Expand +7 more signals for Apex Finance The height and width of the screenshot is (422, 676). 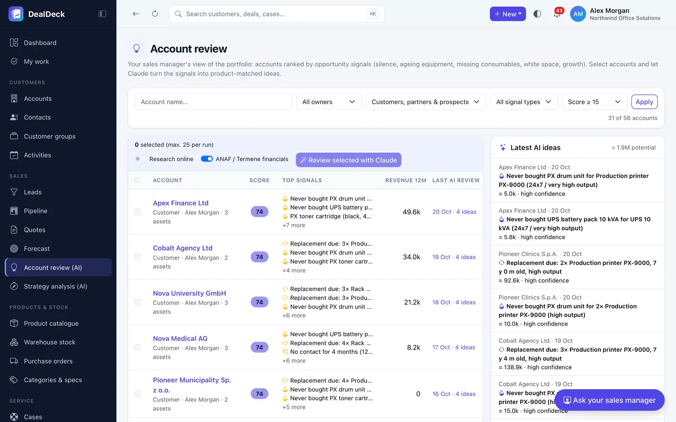pos(294,225)
